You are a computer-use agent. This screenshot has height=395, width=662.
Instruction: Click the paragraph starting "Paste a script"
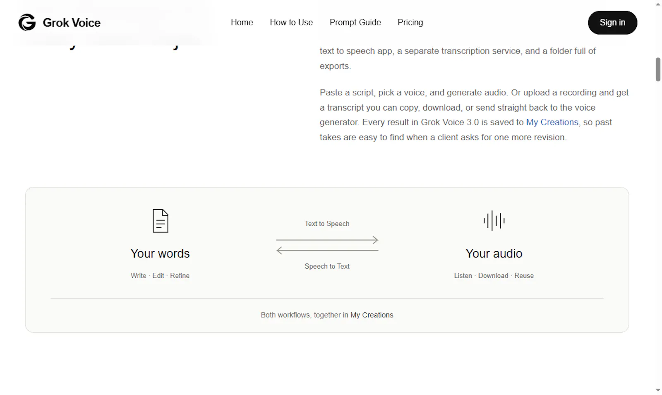(x=474, y=115)
